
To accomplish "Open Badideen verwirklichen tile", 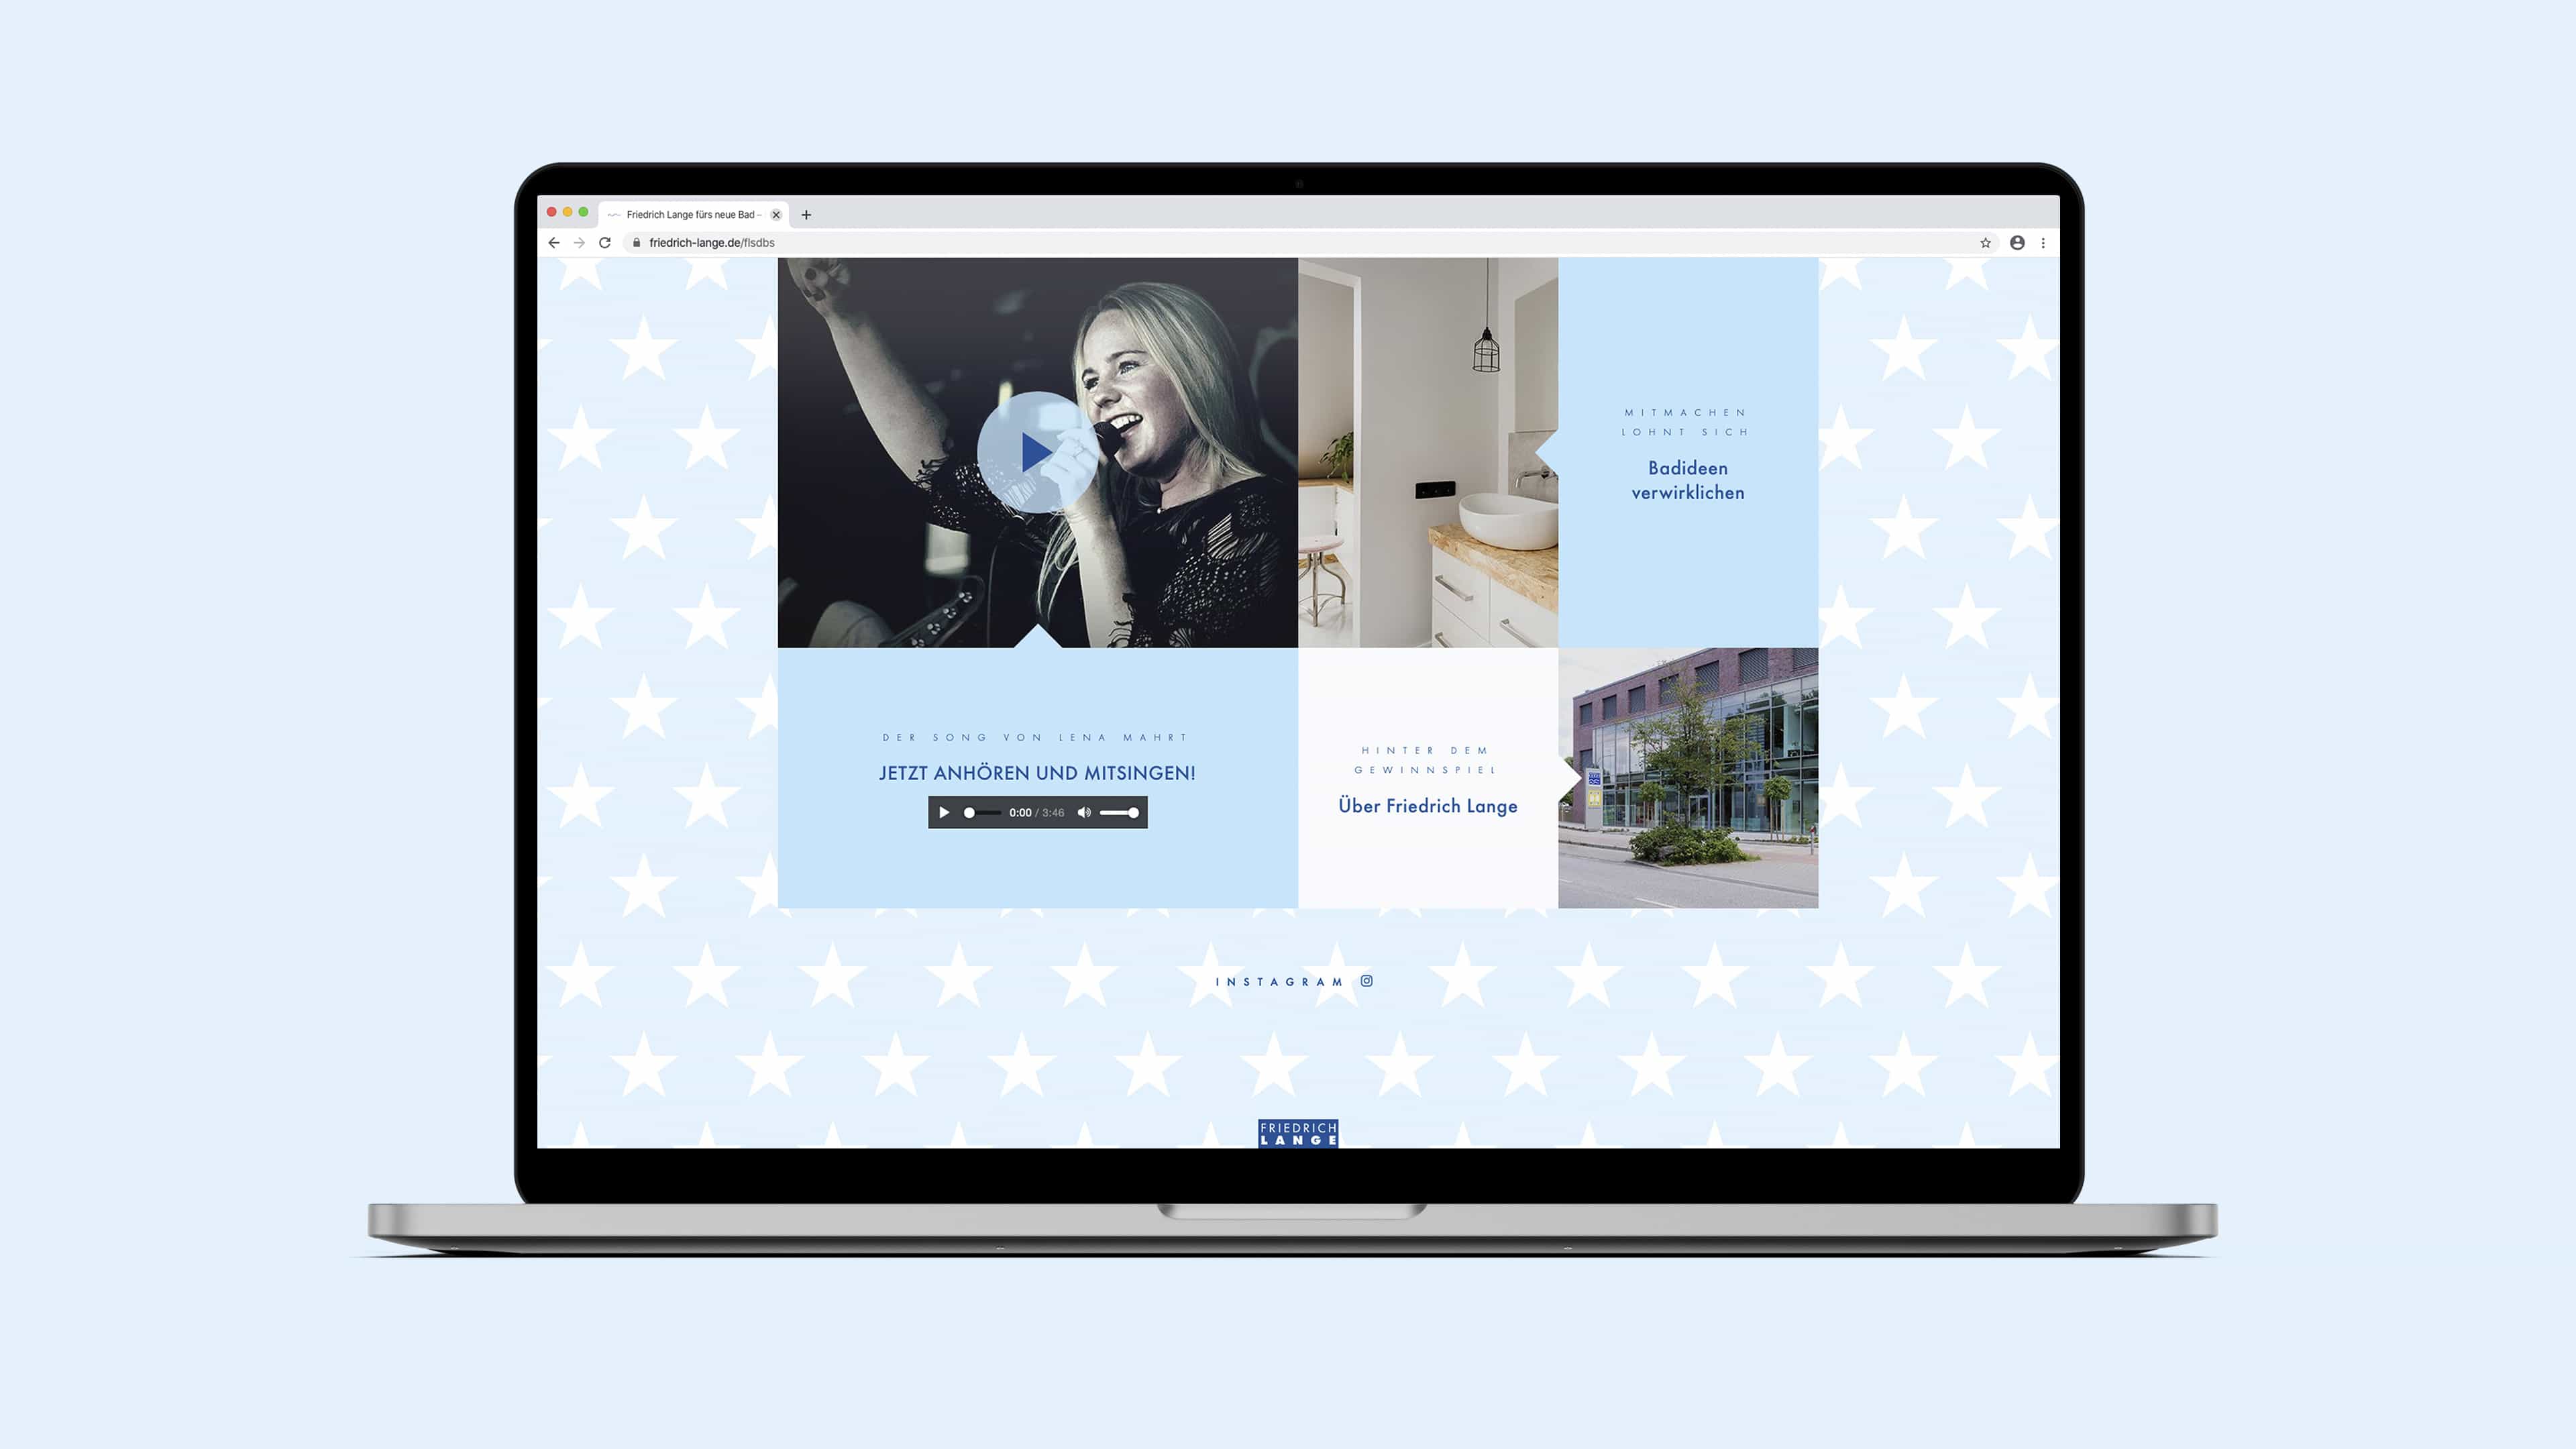I will click(x=1687, y=480).
